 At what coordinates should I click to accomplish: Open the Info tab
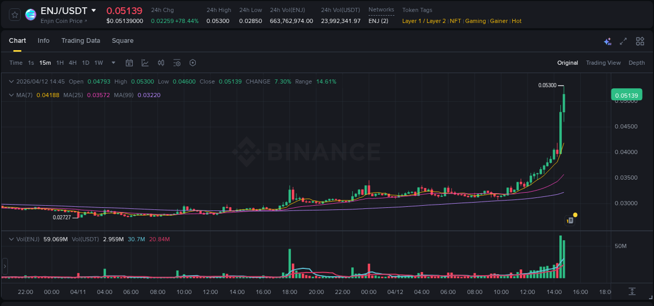[43, 40]
